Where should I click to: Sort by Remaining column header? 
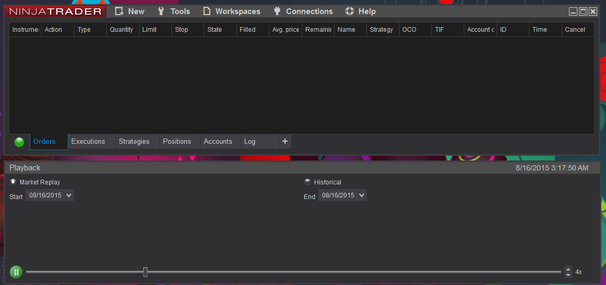coord(318,29)
